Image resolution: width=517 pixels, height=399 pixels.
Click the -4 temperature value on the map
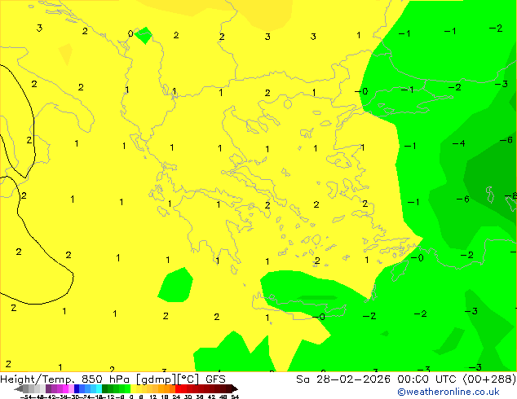point(458,143)
